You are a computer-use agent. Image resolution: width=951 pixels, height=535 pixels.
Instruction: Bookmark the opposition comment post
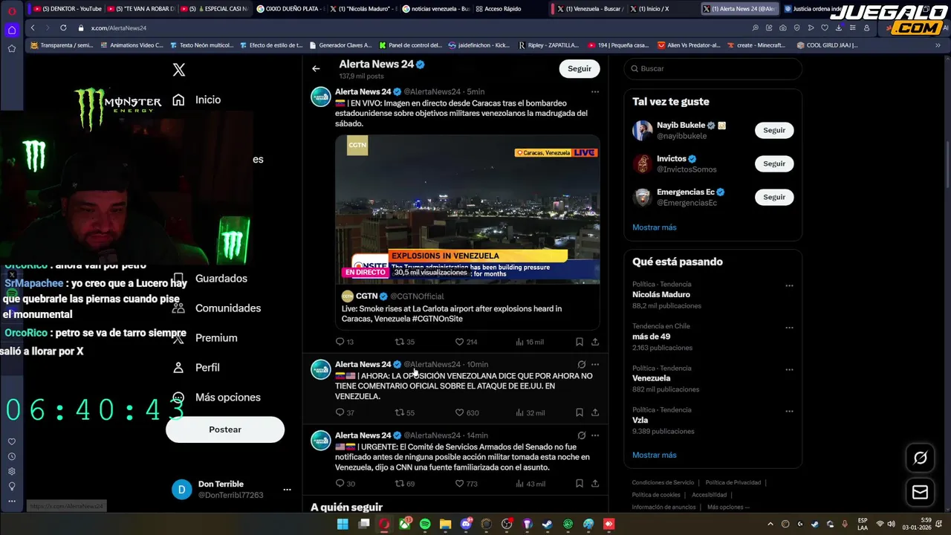(x=579, y=412)
